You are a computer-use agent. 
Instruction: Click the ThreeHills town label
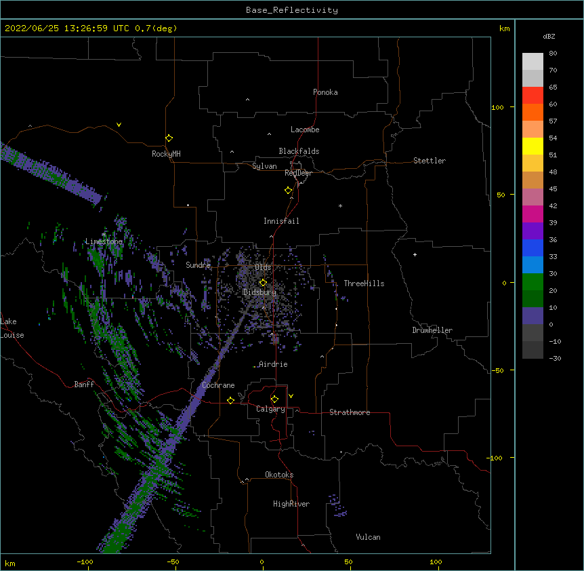point(364,283)
